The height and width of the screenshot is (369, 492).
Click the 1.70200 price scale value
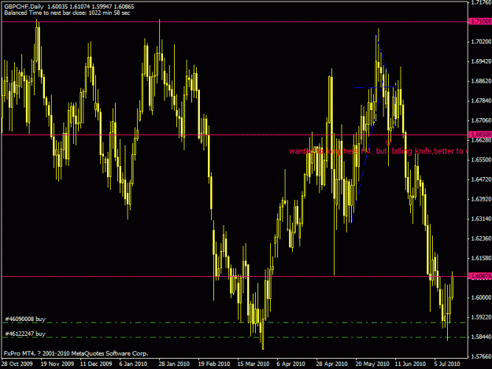481,42
